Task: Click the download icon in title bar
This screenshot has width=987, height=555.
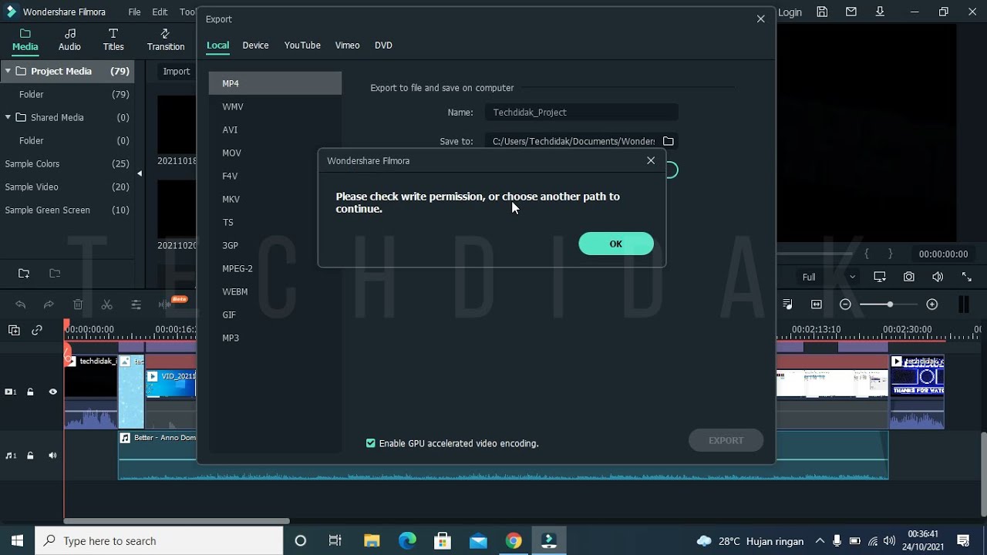Action: click(x=881, y=12)
